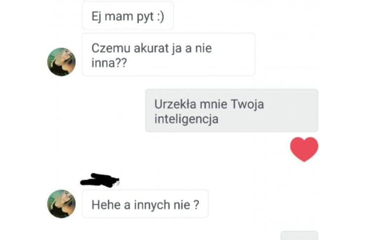Select the 'Urzekła mnie Twoja inteligencja' sent message

[231, 110]
